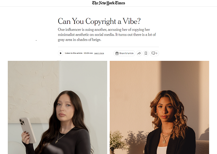
Task: Click the comment count of 0
Action: click(x=157, y=53)
